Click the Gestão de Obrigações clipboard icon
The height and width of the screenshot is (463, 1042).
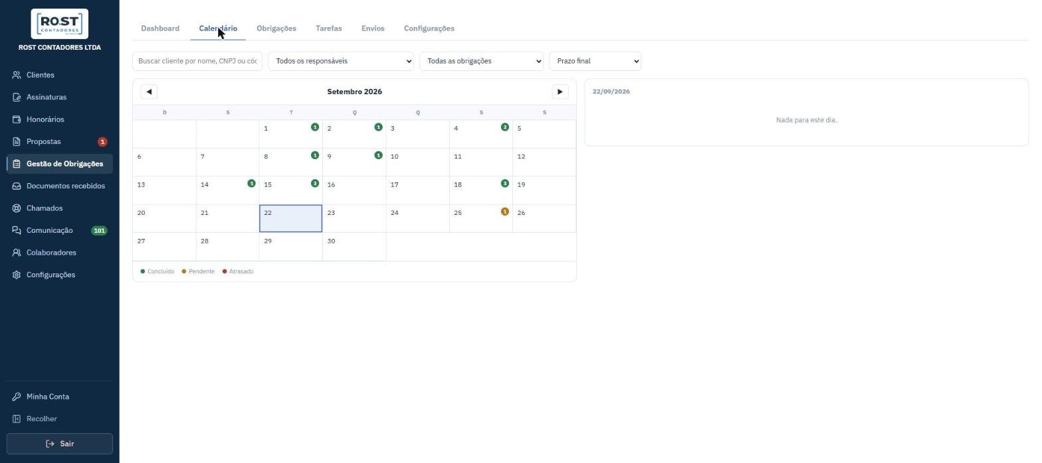(17, 164)
